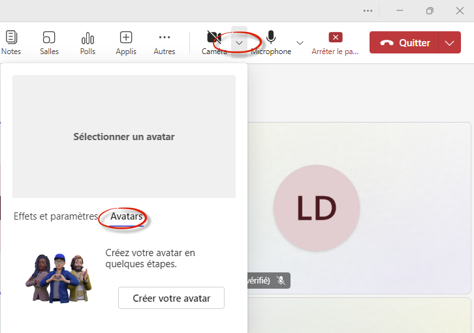This screenshot has width=474, height=333.
Task: Select the Avatars tab
Action: (126, 216)
